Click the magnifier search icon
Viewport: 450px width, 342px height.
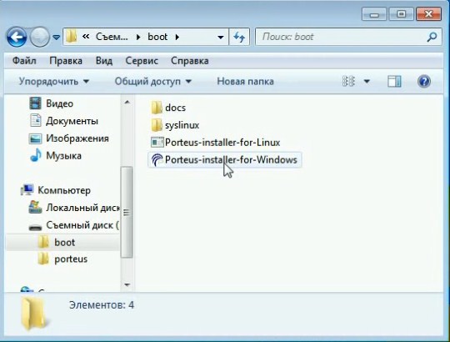[432, 37]
